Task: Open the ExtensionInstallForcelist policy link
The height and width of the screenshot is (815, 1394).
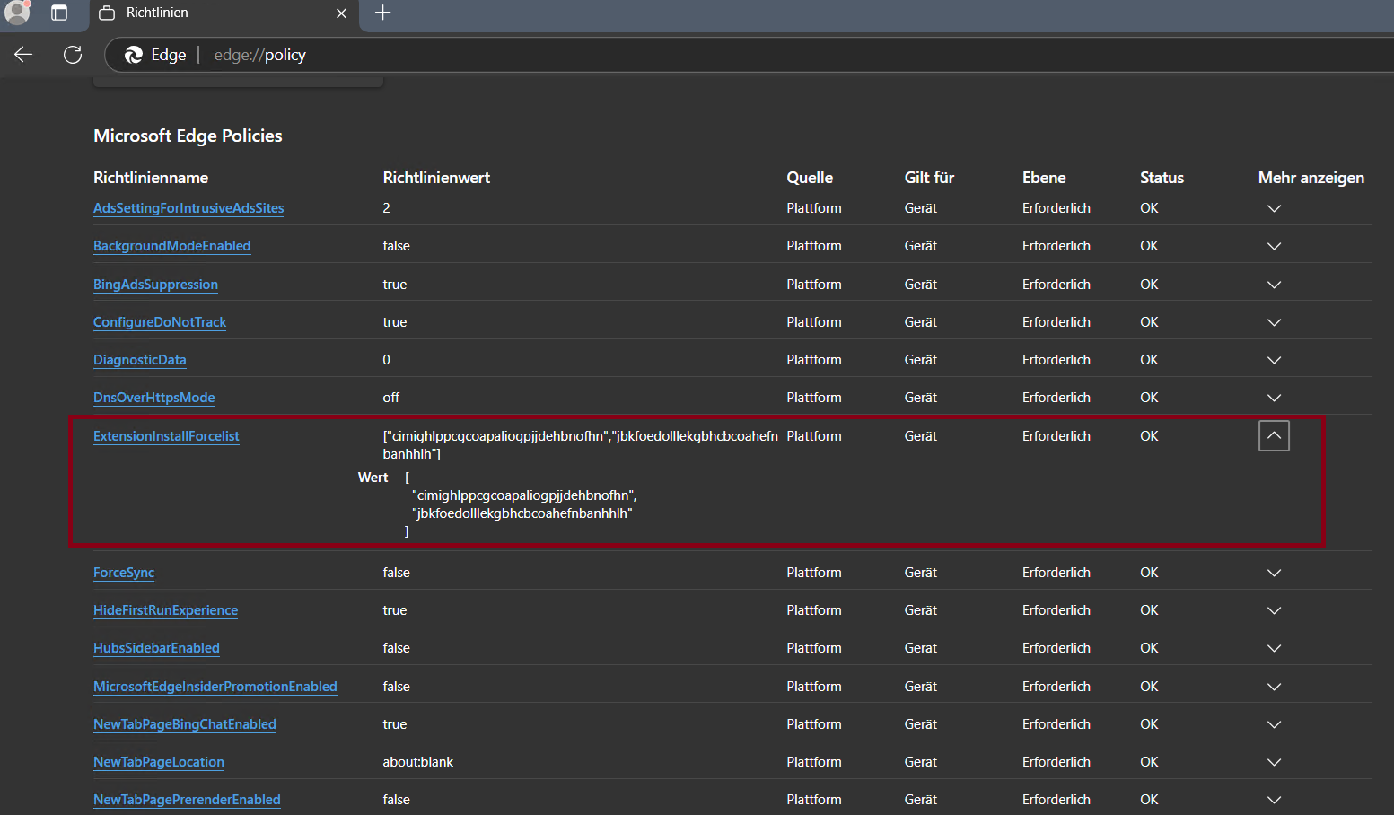Action: tap(166, 436)
